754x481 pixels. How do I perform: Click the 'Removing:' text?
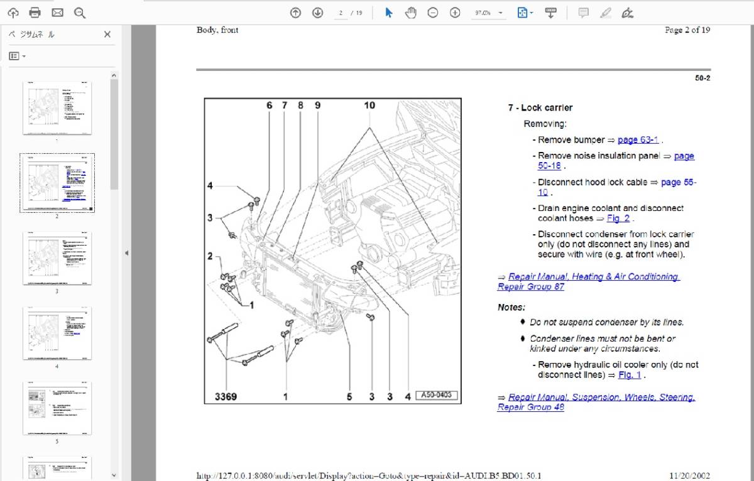tap(545, 124)
